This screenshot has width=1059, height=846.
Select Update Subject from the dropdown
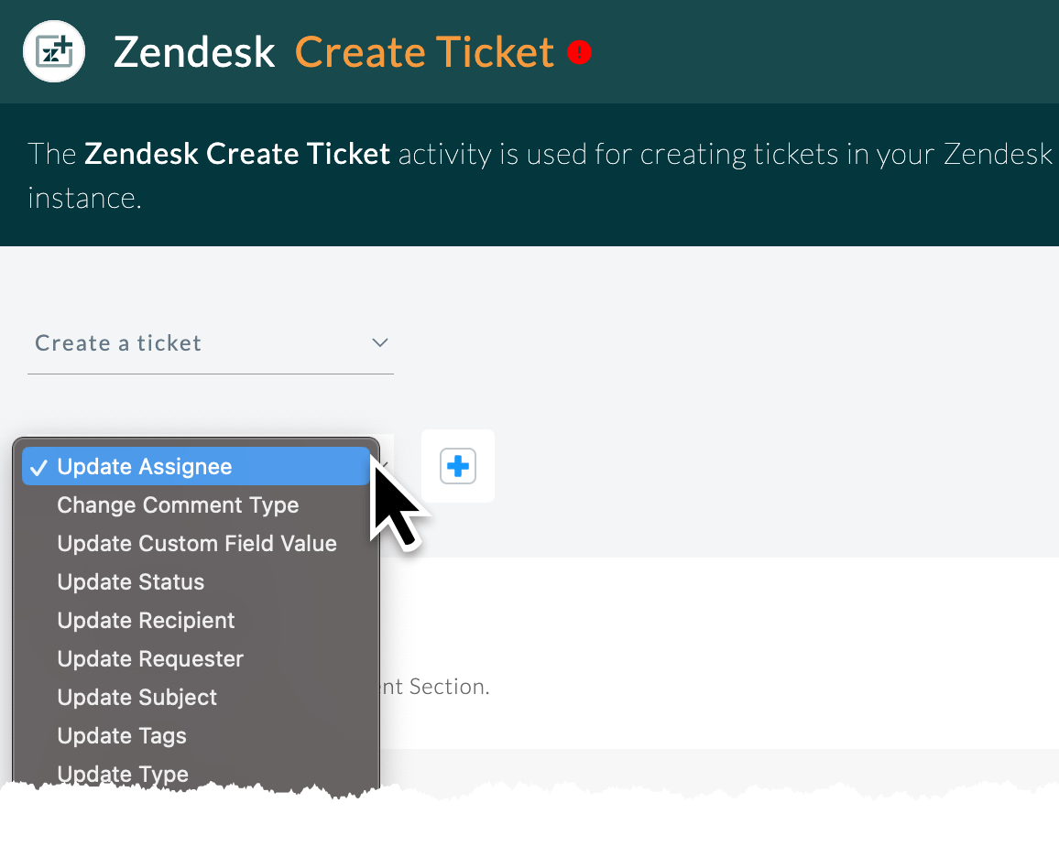(x=136, y=697)
